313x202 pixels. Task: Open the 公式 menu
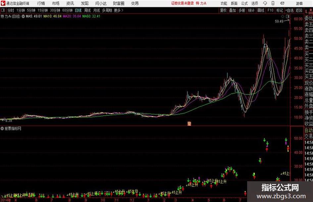(244, 3)
